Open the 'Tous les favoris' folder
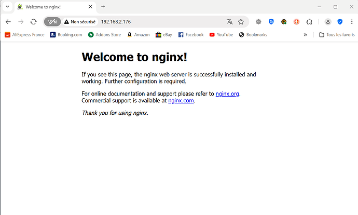The width and height of the screenshot is (358, 215). [337, 35]
